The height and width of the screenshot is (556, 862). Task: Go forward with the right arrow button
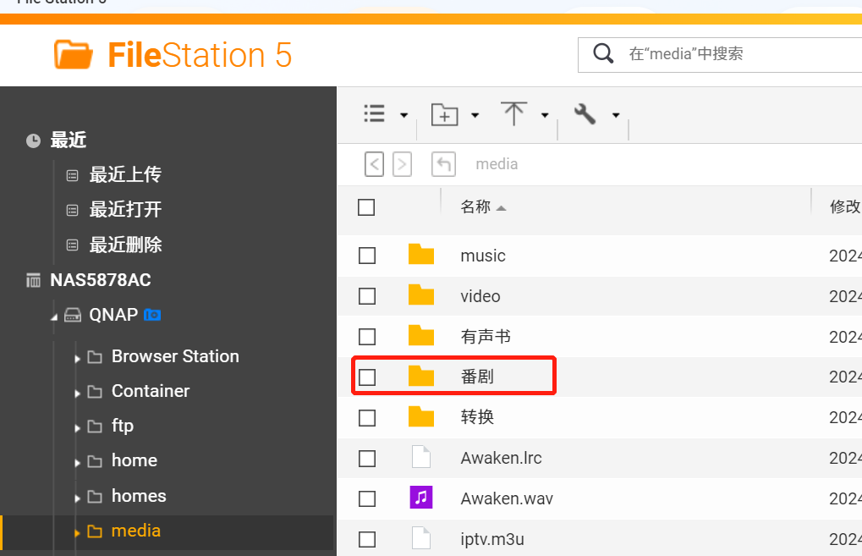click(x=402, y=164)
